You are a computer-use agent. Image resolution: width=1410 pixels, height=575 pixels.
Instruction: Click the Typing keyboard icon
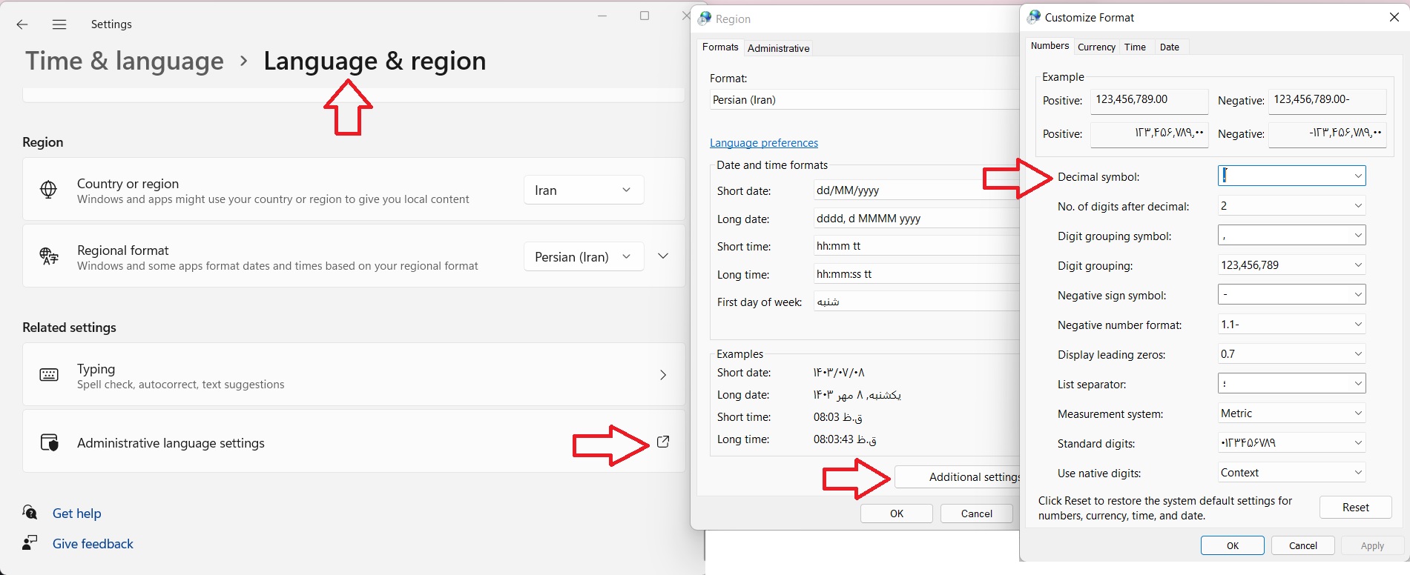pyautogui.click(x=49, y=375)
